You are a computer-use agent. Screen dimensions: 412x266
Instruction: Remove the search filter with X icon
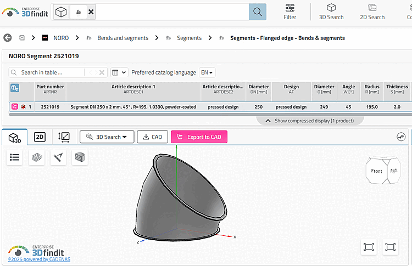click(91, 12)
